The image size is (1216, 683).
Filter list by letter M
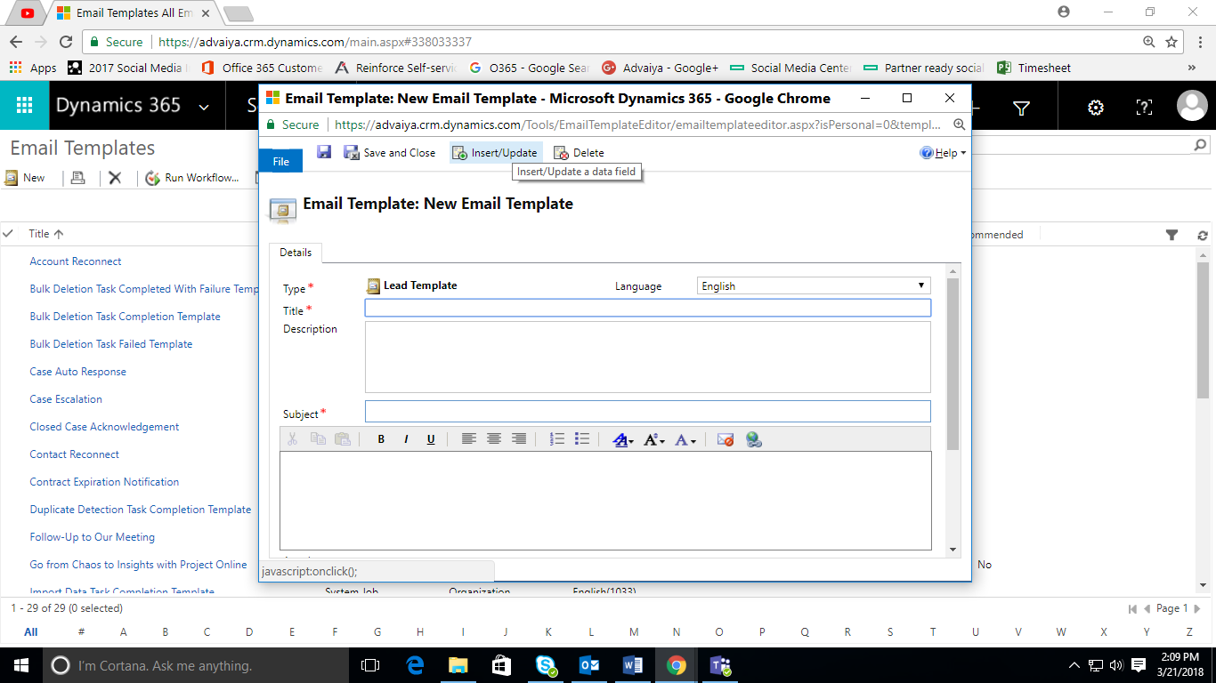coord(634,632)
